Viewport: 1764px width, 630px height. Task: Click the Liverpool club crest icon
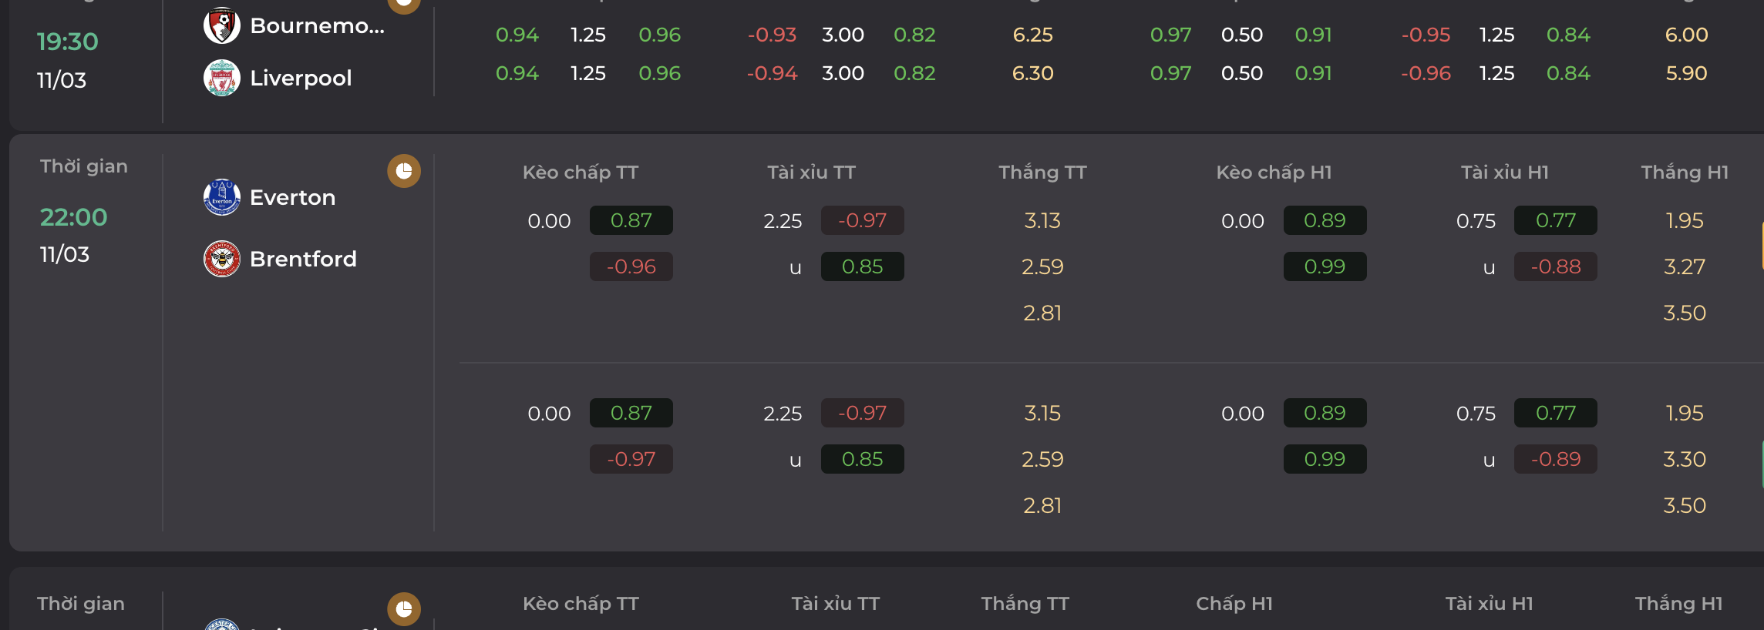(x=221, y=78)
